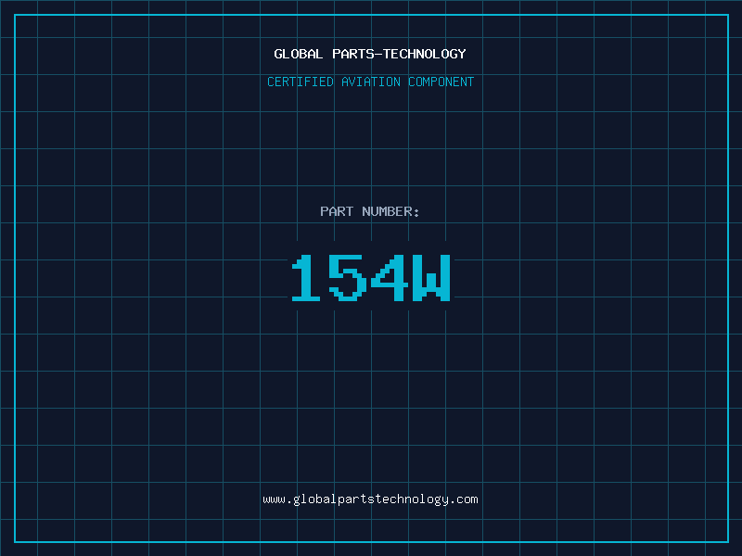
Task: Click the www prefix of the URL
Action: coord(274,499)
